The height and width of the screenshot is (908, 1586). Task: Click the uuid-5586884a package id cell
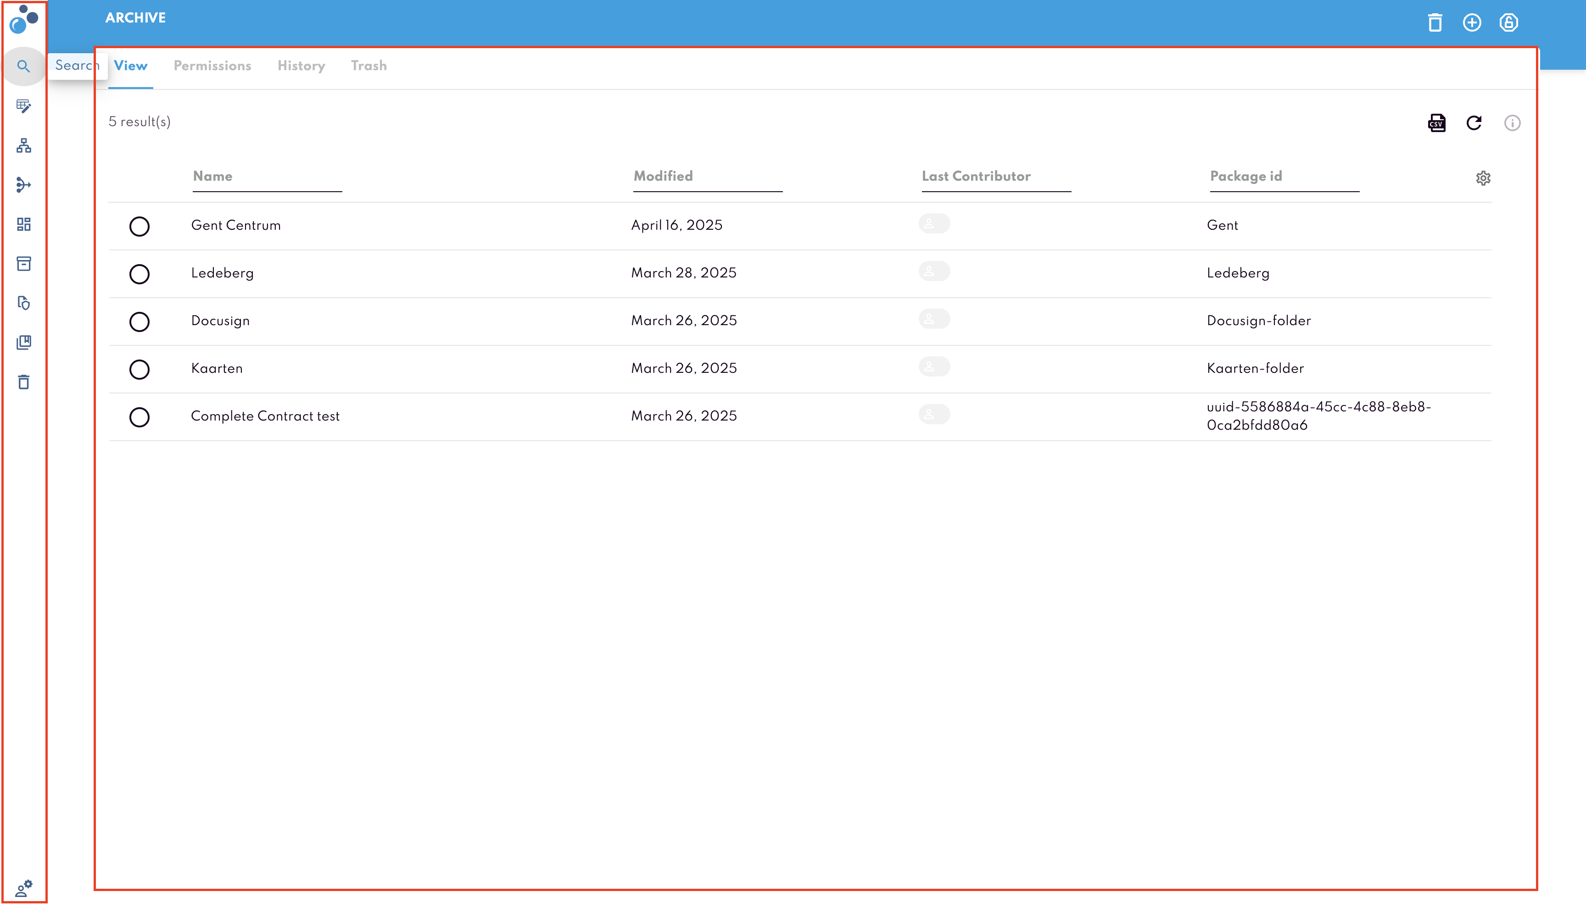click(1319, 416)
